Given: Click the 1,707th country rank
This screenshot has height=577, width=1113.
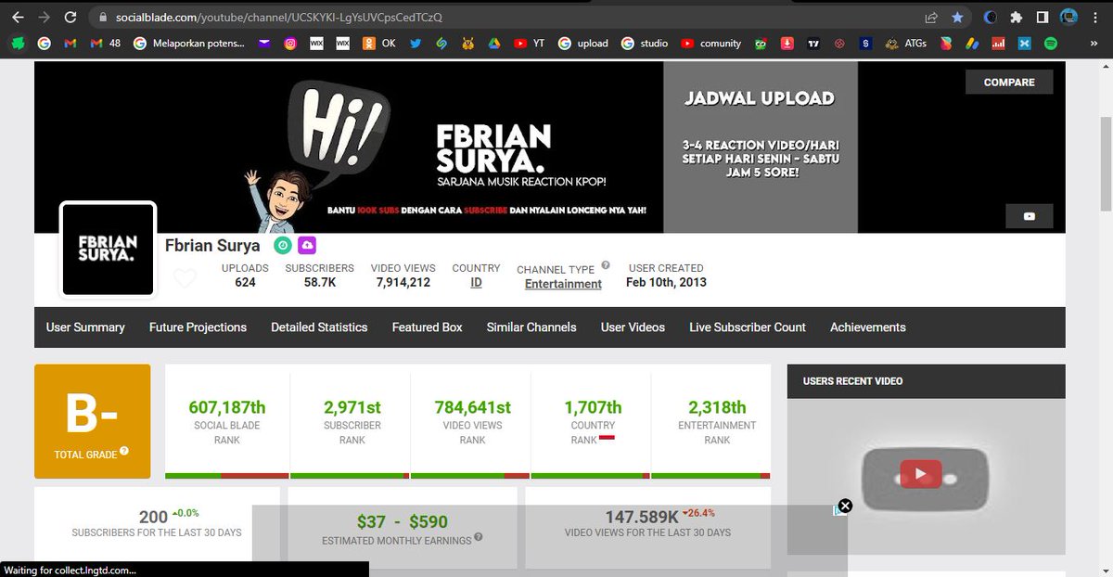Looking at the screenshot, I should tap(594, 407).
